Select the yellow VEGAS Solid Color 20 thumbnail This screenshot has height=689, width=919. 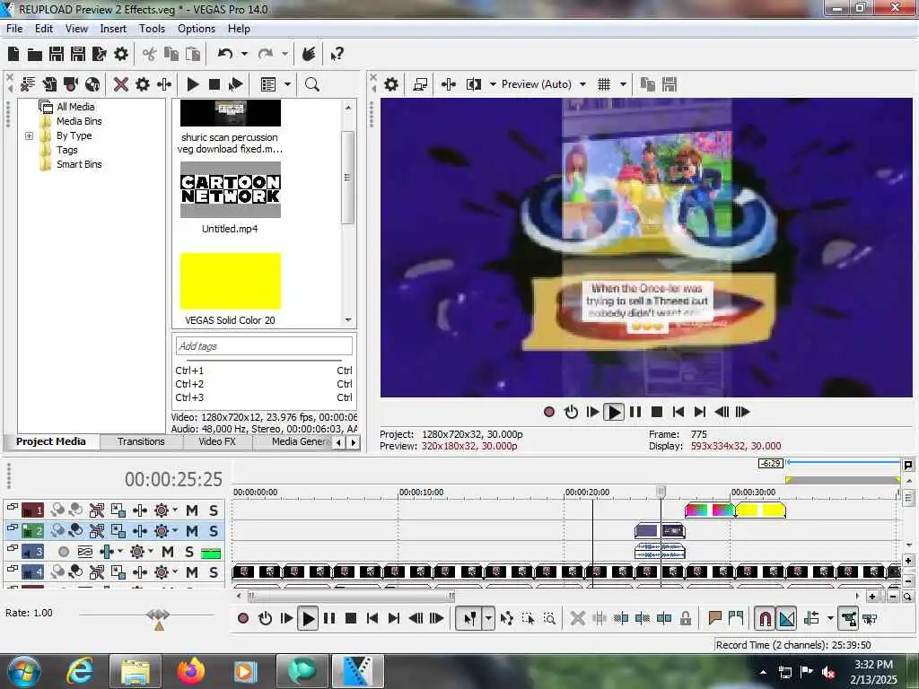pyautogui.click(x=231, y=281)
